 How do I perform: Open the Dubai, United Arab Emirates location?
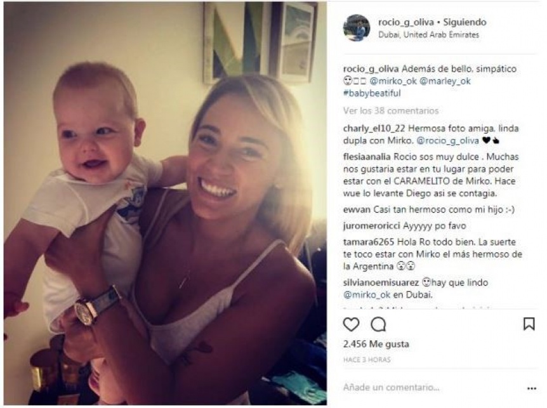pos(429,34)
